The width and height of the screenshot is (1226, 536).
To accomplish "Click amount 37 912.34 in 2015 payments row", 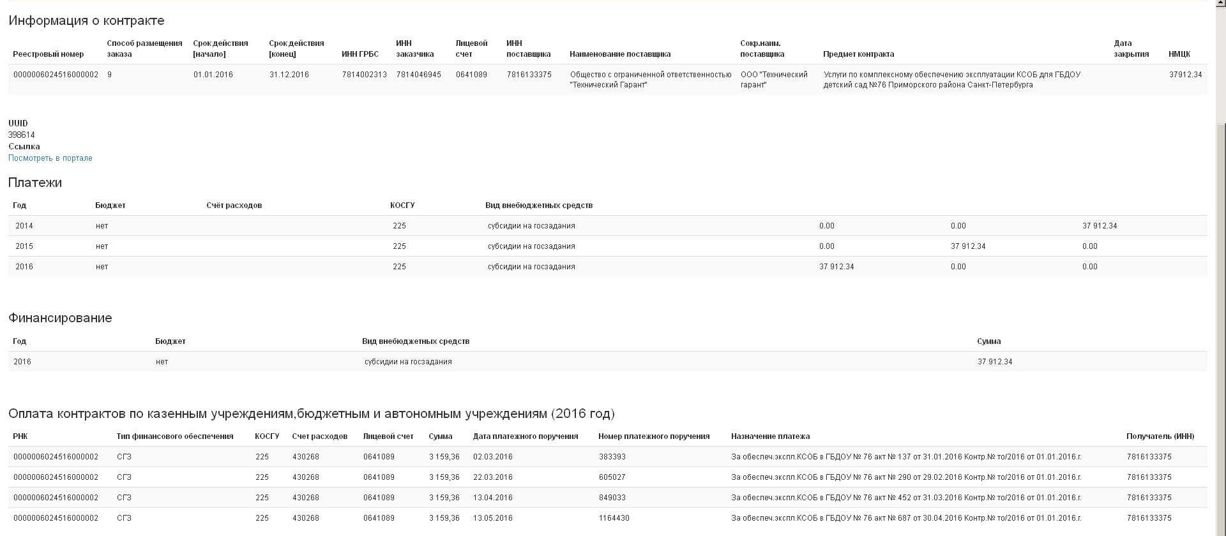I will (x=968, y=246).
